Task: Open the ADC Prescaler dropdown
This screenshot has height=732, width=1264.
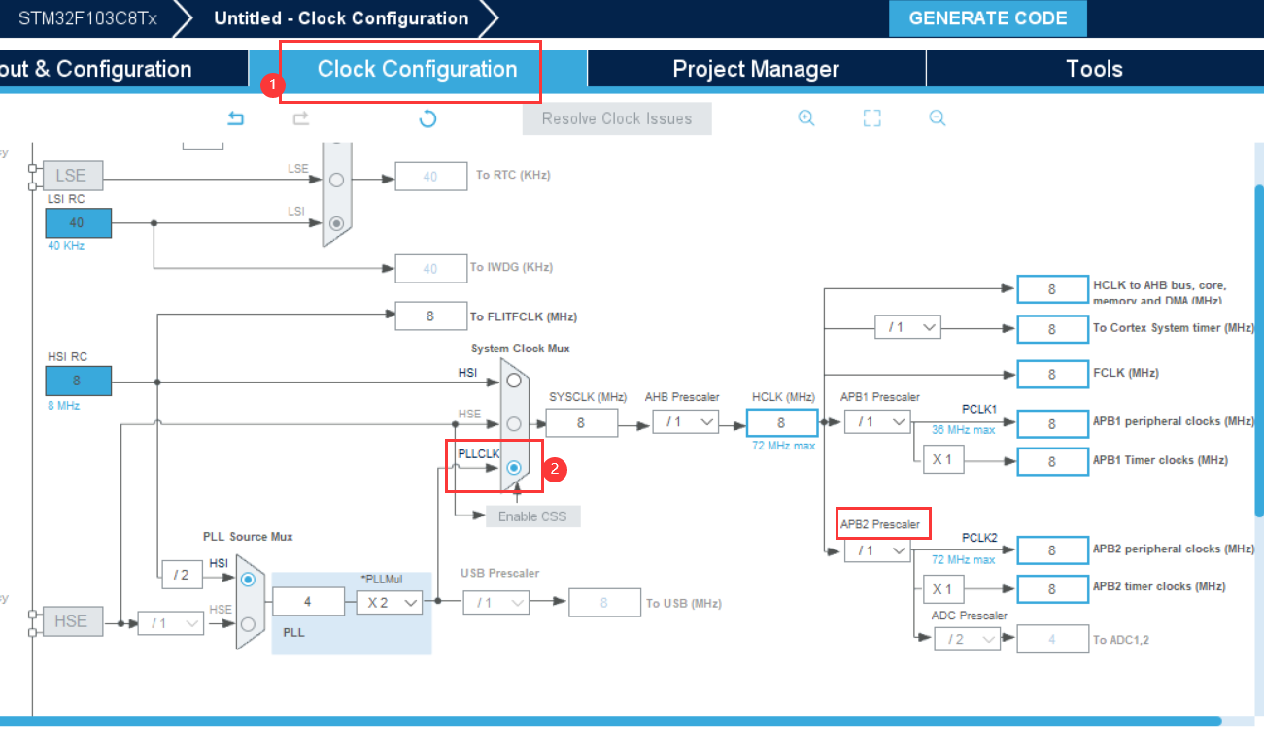Action: pos(967,639)
